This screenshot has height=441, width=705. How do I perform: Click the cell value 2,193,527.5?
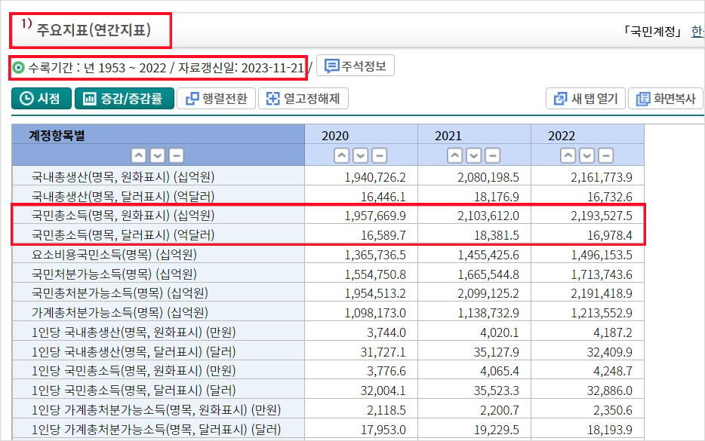coord(602,216)
